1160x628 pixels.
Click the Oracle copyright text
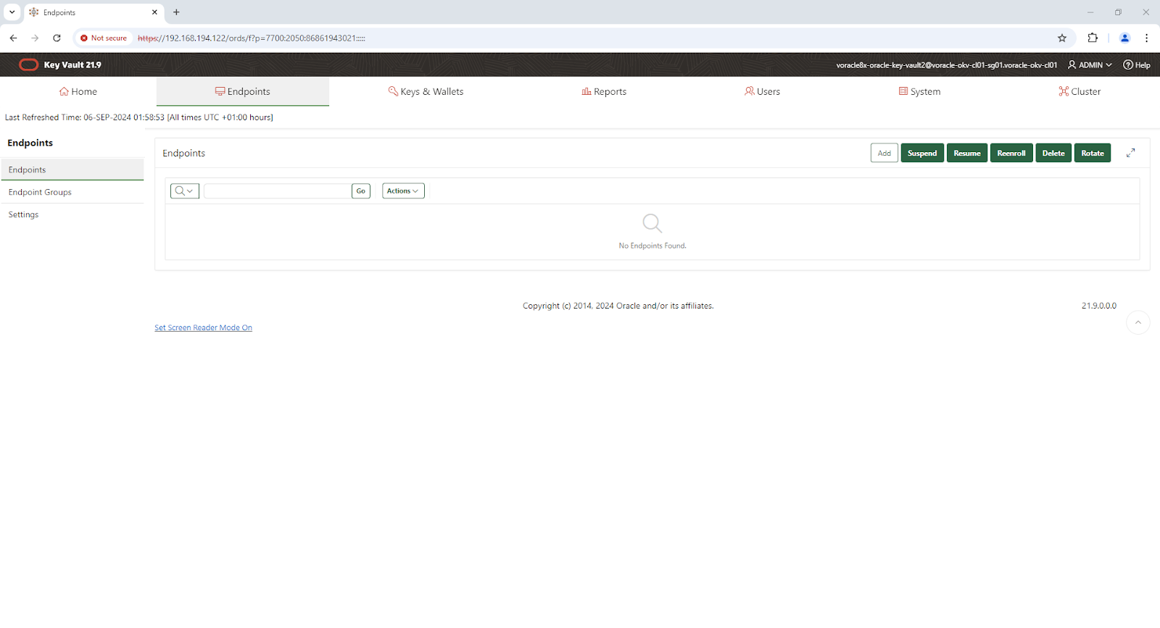618,306
